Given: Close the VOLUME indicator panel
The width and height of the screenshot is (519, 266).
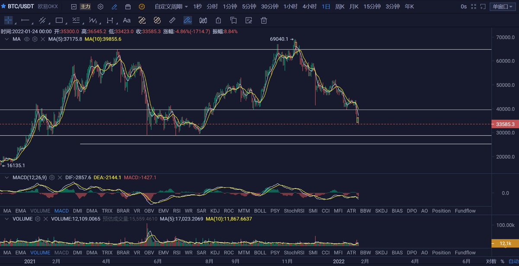Looking at the screenshot, I should (x=45, y=219).
